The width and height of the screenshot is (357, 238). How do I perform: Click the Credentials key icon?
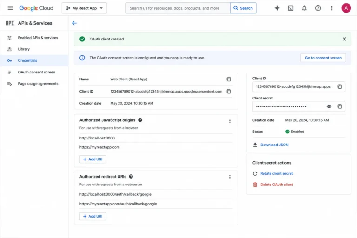click(9, 60)
